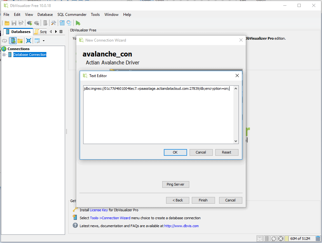Follow the License Key link
The height and width of the screenshot is (243, 322).
(x=99, y=210)
